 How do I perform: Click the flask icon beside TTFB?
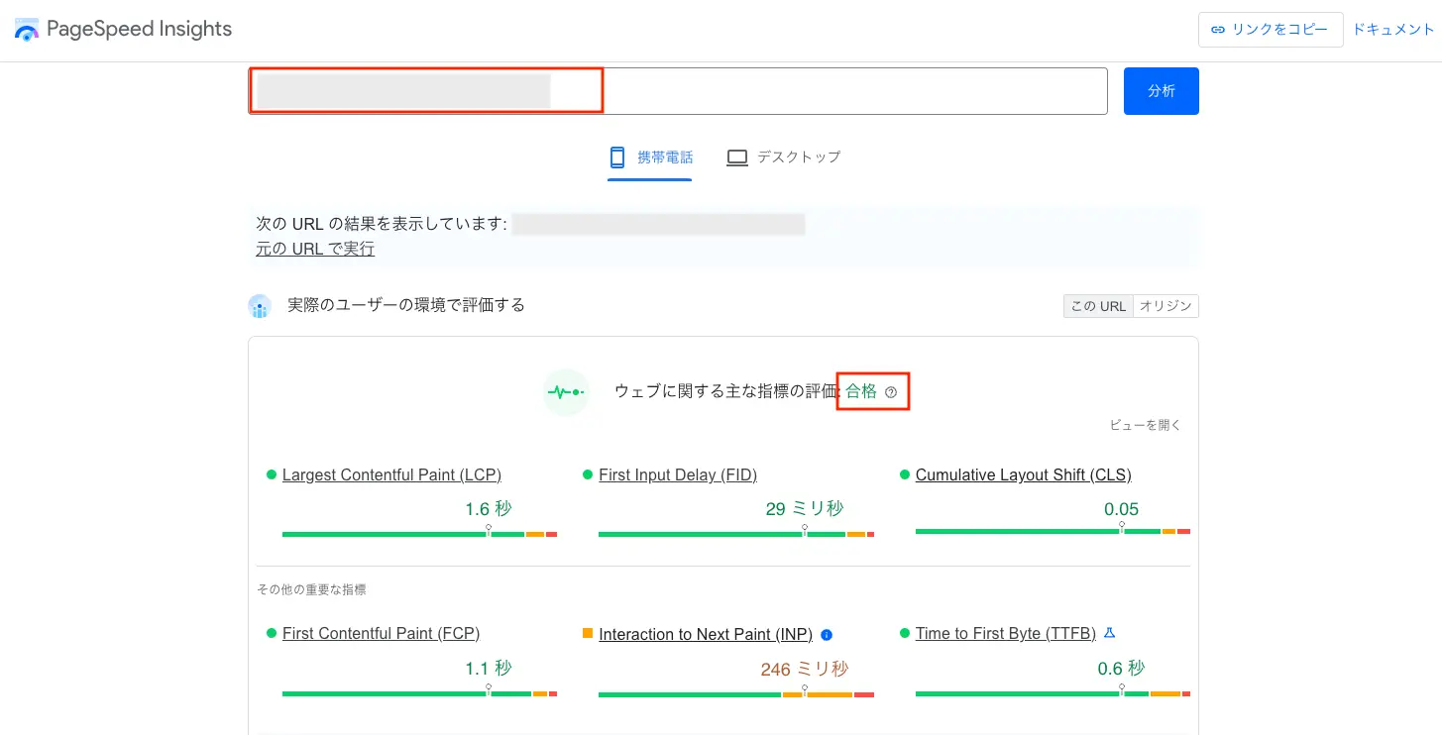(1109, 633)
